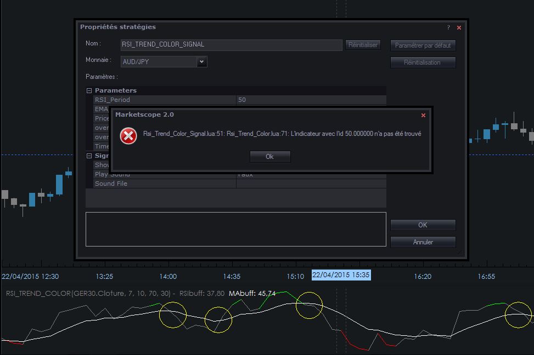This screenshot has height=355, width=534.
Task: Click the RSI_TREND_COLOR indicator label
Action: pos(88,294)
